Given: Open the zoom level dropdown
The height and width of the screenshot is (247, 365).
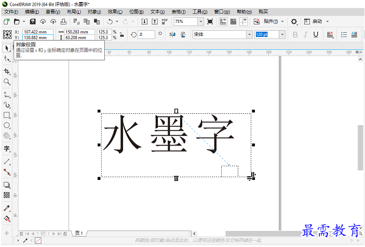Looking at the screenshot, I should (x=200, y=21).
